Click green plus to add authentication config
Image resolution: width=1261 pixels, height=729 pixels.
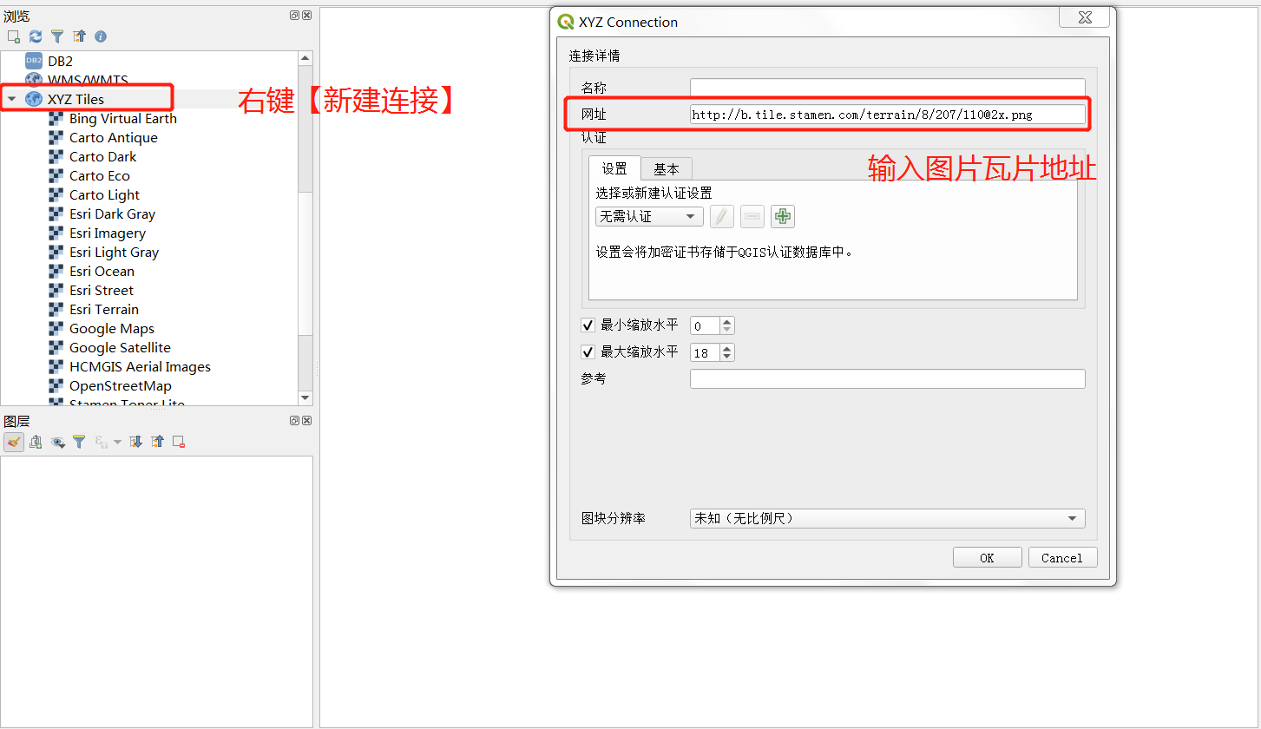click(783, 217)
